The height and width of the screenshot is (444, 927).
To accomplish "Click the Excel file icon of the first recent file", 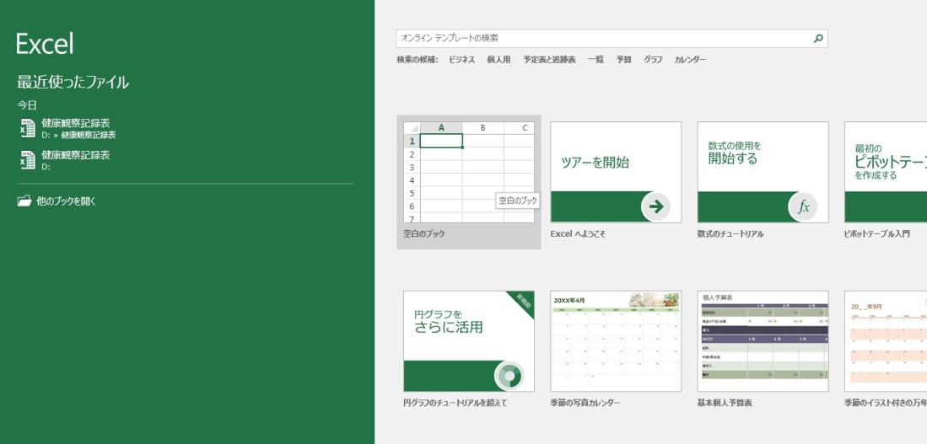I will pyautogui.click(x=28, y=128).
